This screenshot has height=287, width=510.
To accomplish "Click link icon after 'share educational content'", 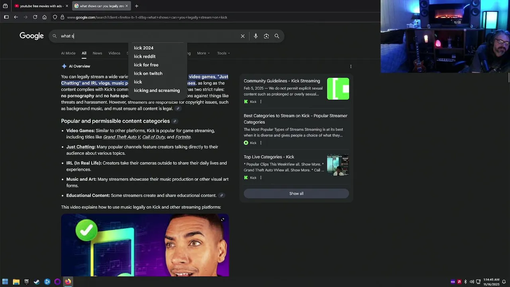I will pos(222,195).
